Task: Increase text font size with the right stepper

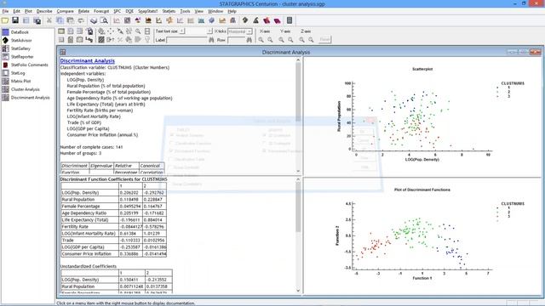Action: (209, 31)
